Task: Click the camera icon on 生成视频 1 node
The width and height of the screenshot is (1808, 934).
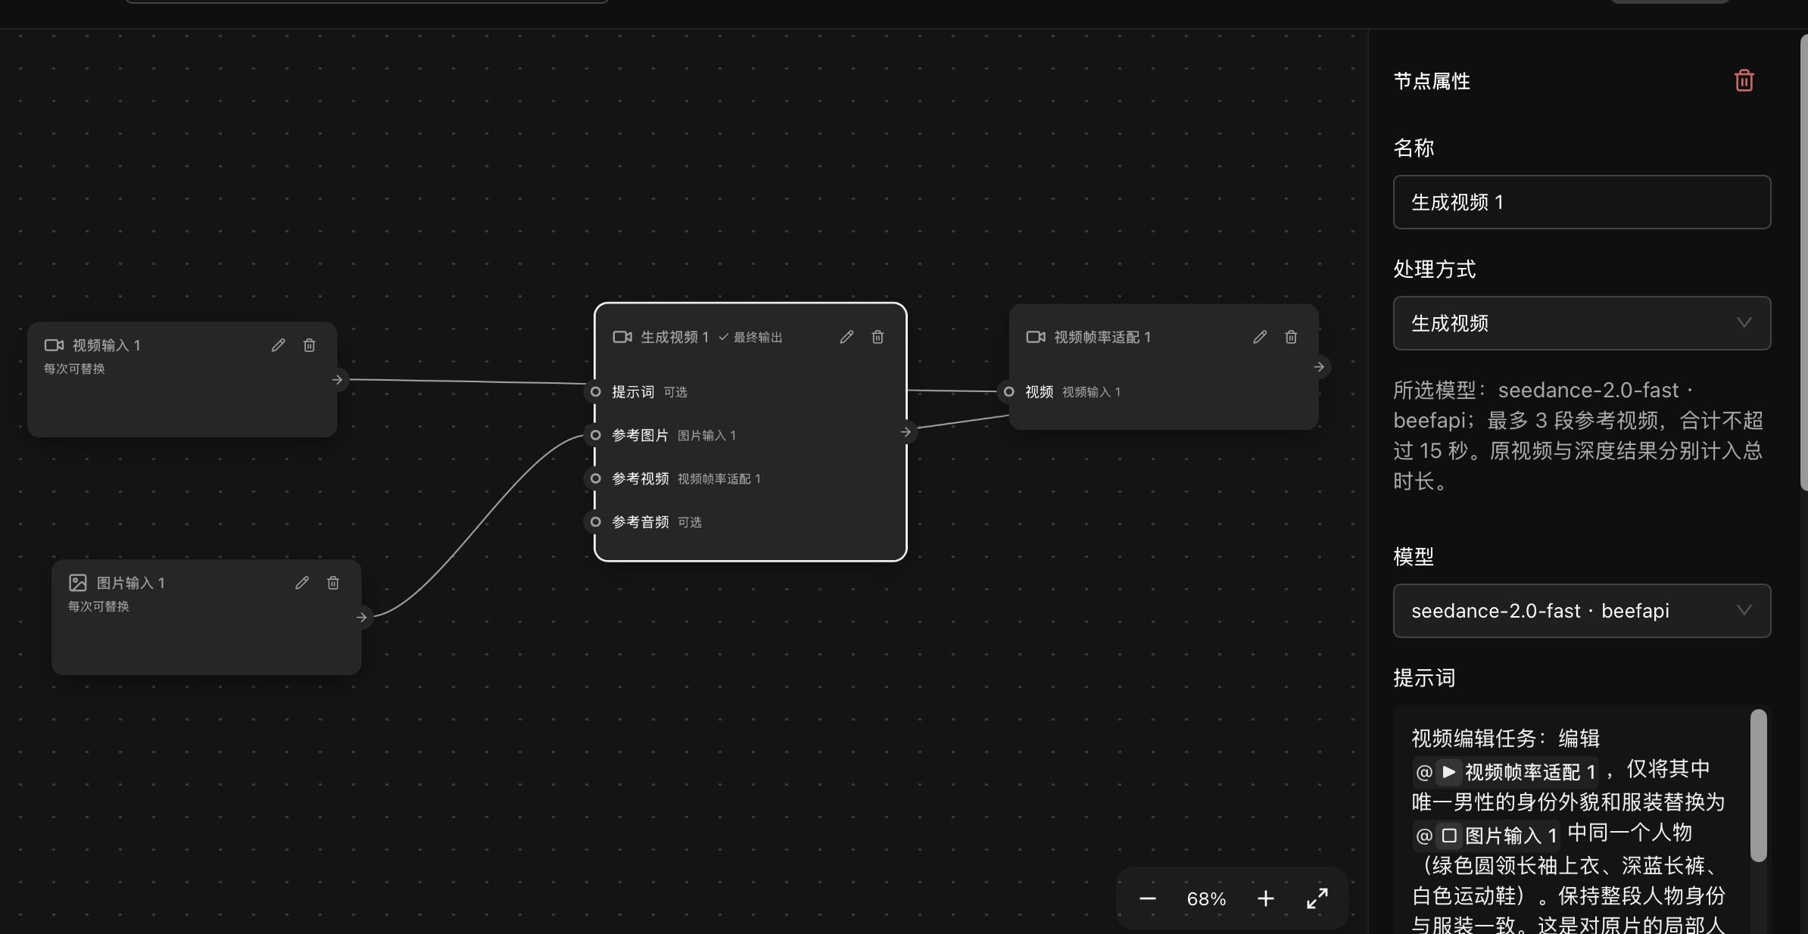Action: coord(622,337)
